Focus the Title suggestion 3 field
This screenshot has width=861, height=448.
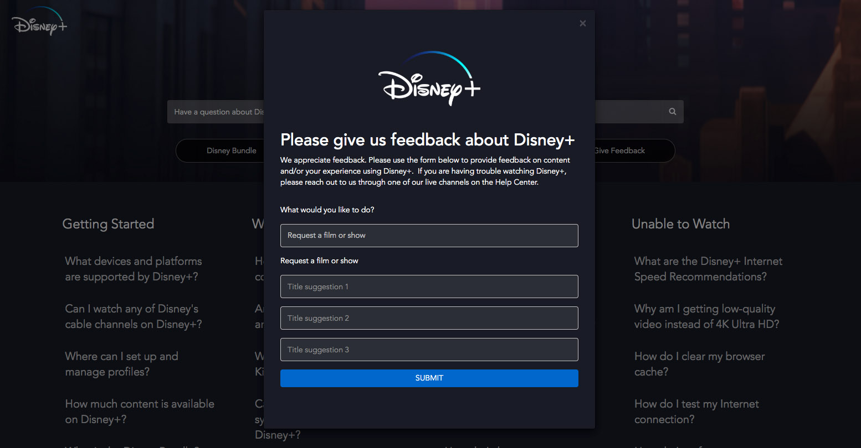pyautogui.click(x=429, y=350)
